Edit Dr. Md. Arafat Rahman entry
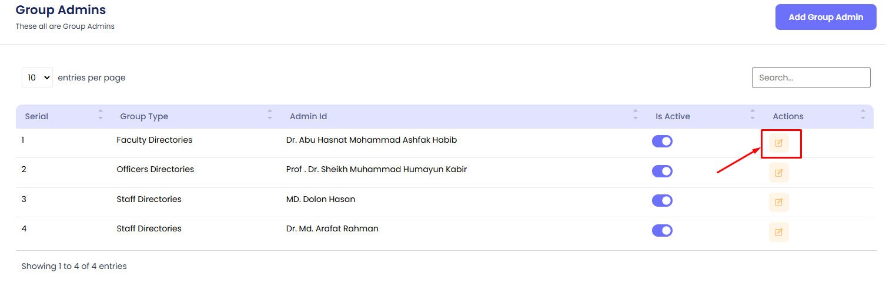 click(778, 232)
